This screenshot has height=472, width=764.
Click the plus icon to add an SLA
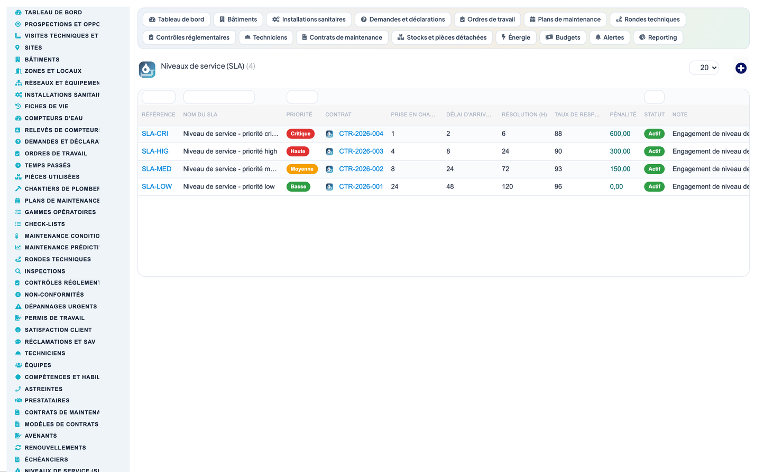pos(741,68)
